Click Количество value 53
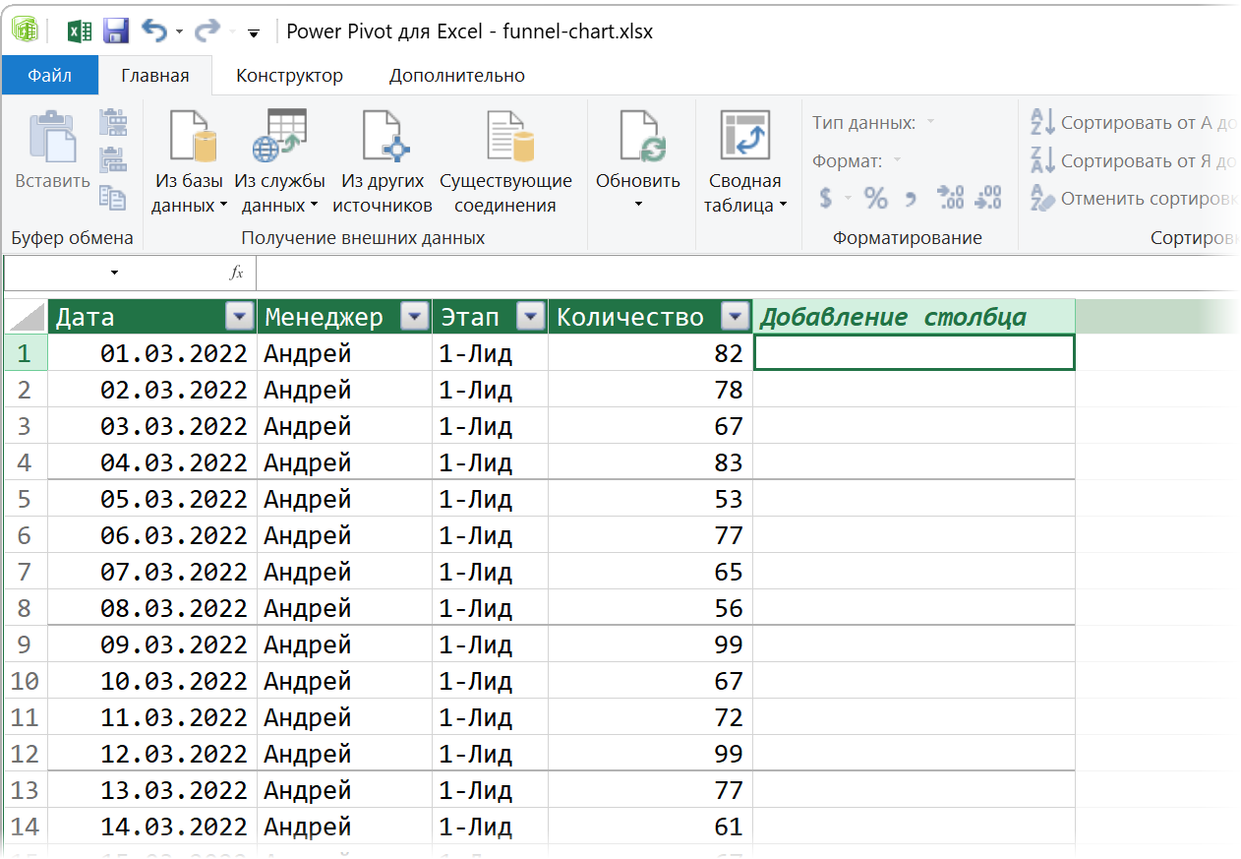The image size is (1241, 859). pyautogui.click(x=651, y=499)
